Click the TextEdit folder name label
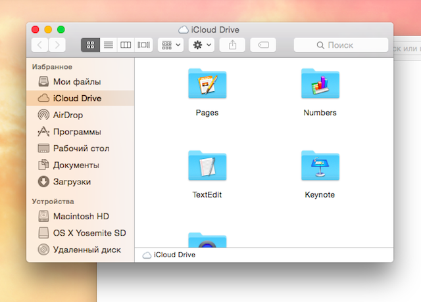This screenshot has width=421, height=302. coord(207,194)
